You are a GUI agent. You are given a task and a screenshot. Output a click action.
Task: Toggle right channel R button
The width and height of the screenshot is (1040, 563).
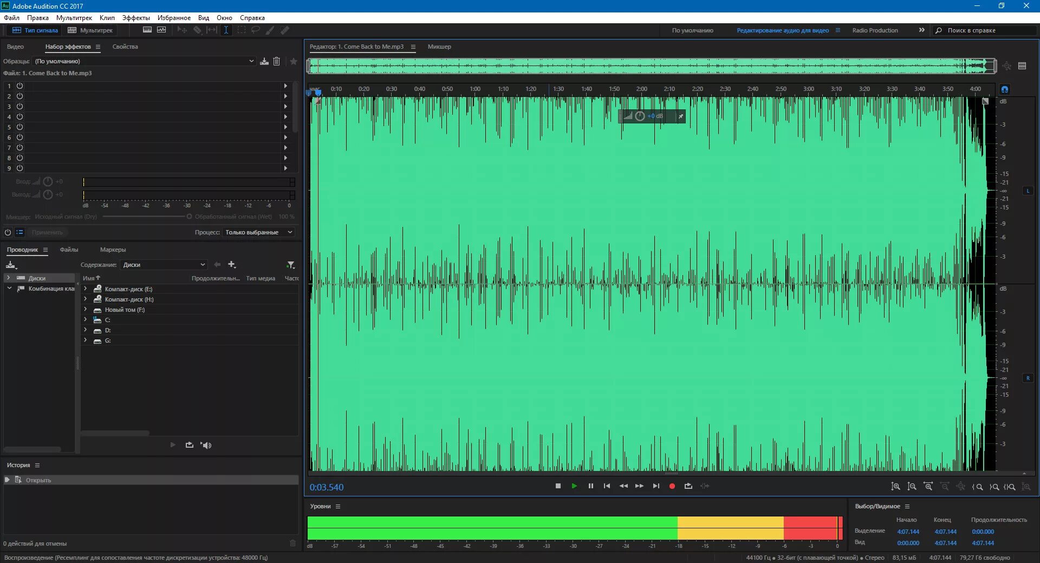click(1028, 378)
